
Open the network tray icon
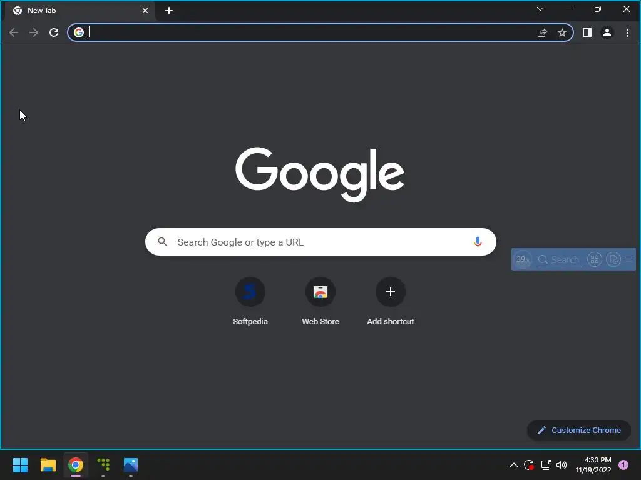point(546,465)
